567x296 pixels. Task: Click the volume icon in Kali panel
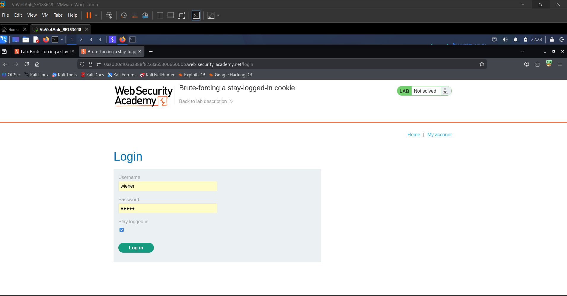(505, 39)
